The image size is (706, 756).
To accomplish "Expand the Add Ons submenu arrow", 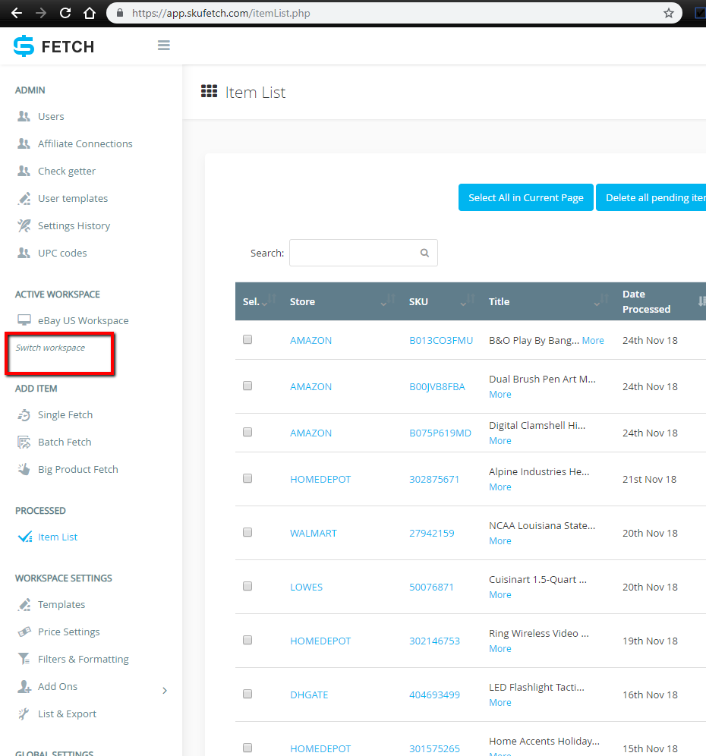I will (x=165, y=691).
